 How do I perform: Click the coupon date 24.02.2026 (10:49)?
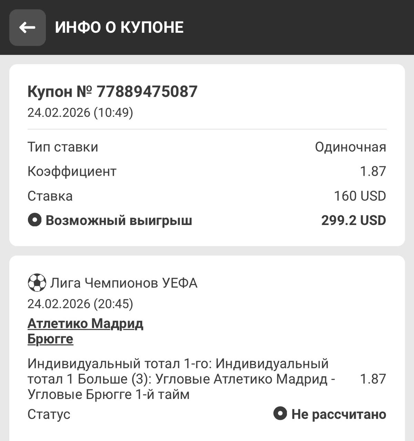[x=80, y=113]
